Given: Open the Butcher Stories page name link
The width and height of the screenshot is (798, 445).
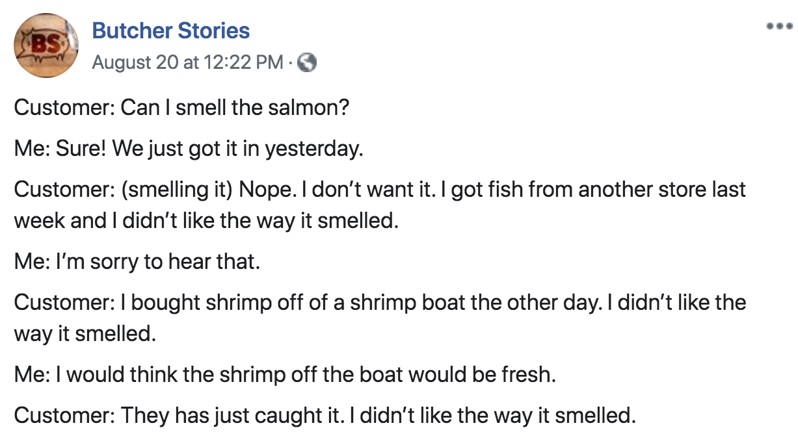Looking at the screenshot, I should pyautogui.click(x=170, y=31).
